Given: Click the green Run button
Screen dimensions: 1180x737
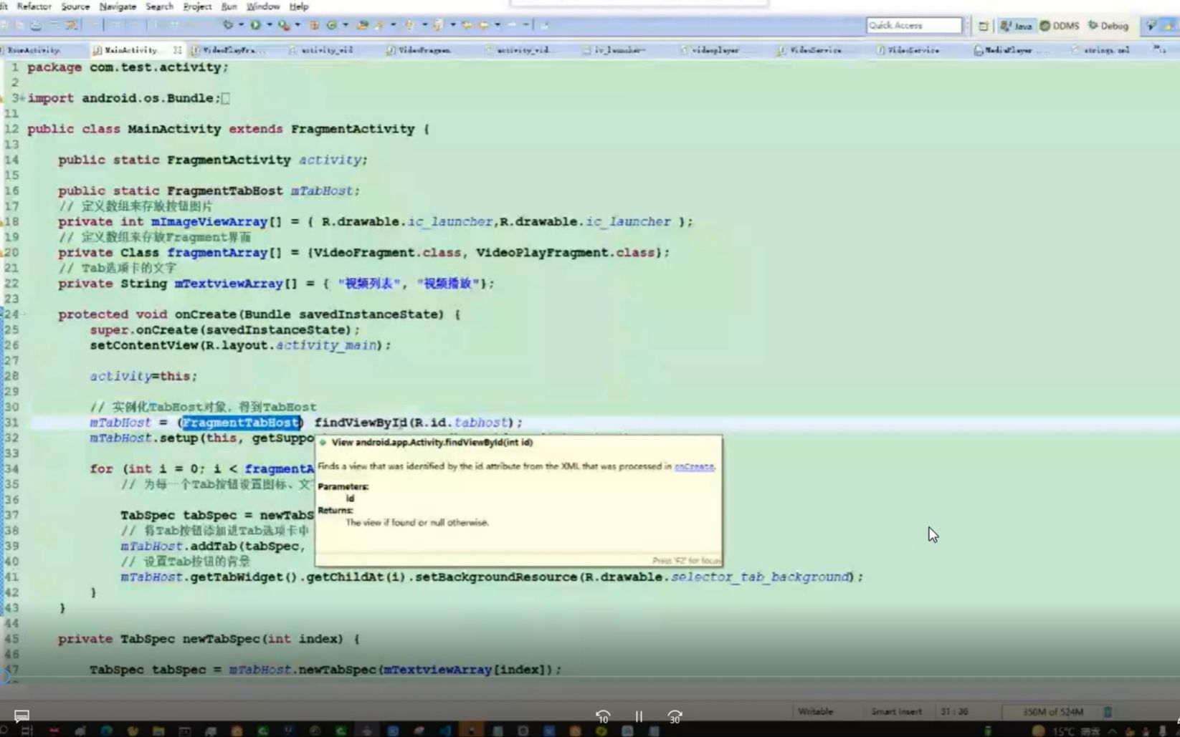Looking at the screenshot, I should (x=255, y=25).
